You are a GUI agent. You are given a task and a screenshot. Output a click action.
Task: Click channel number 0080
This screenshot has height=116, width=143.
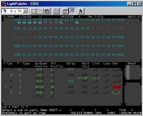click(x=121, y=46)
